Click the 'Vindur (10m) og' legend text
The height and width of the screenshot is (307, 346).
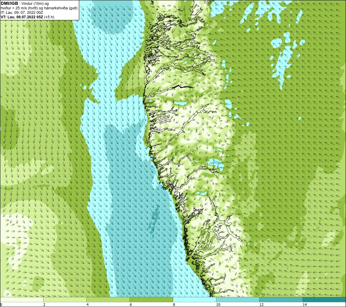pos(35,4)
